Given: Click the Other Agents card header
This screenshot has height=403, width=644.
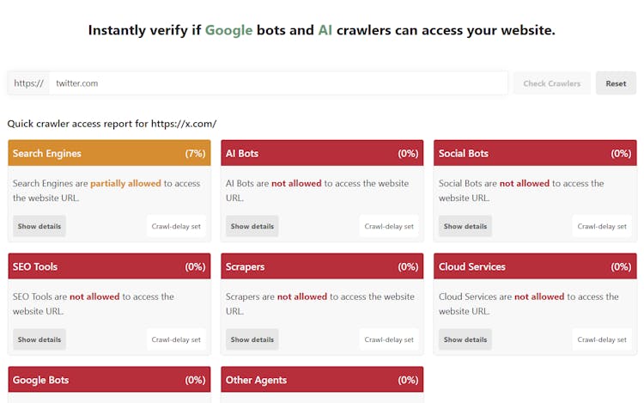Looking at the screenshot, I should pos(322,380).
